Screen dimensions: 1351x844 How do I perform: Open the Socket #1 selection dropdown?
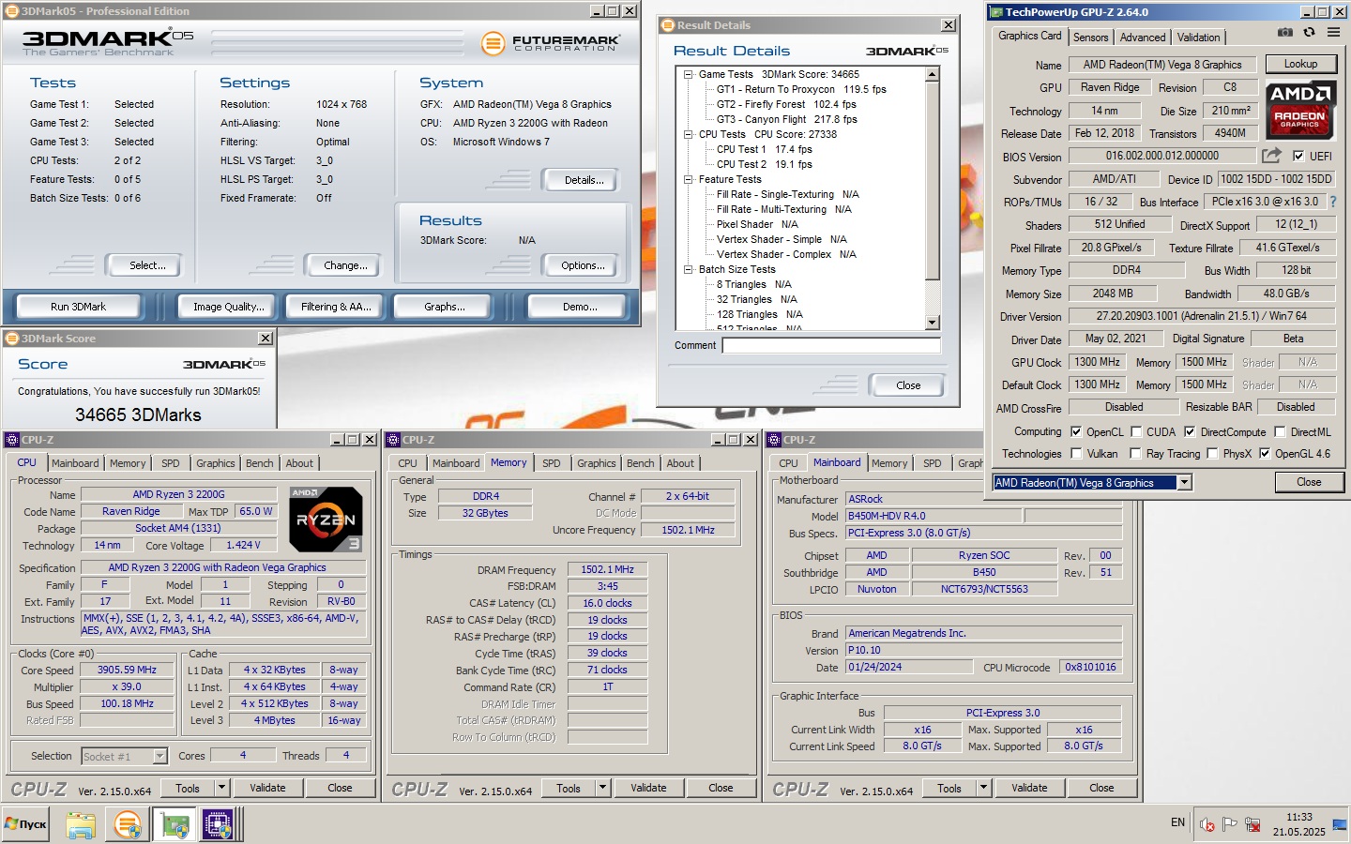[x=159, y=756]
